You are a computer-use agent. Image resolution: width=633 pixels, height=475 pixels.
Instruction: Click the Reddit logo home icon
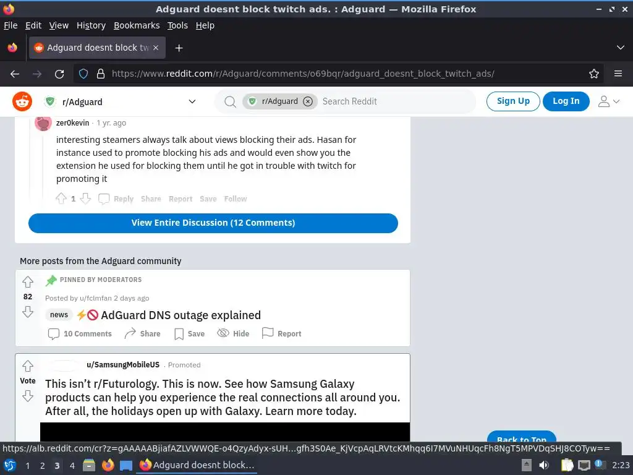[x=22, y=101]
